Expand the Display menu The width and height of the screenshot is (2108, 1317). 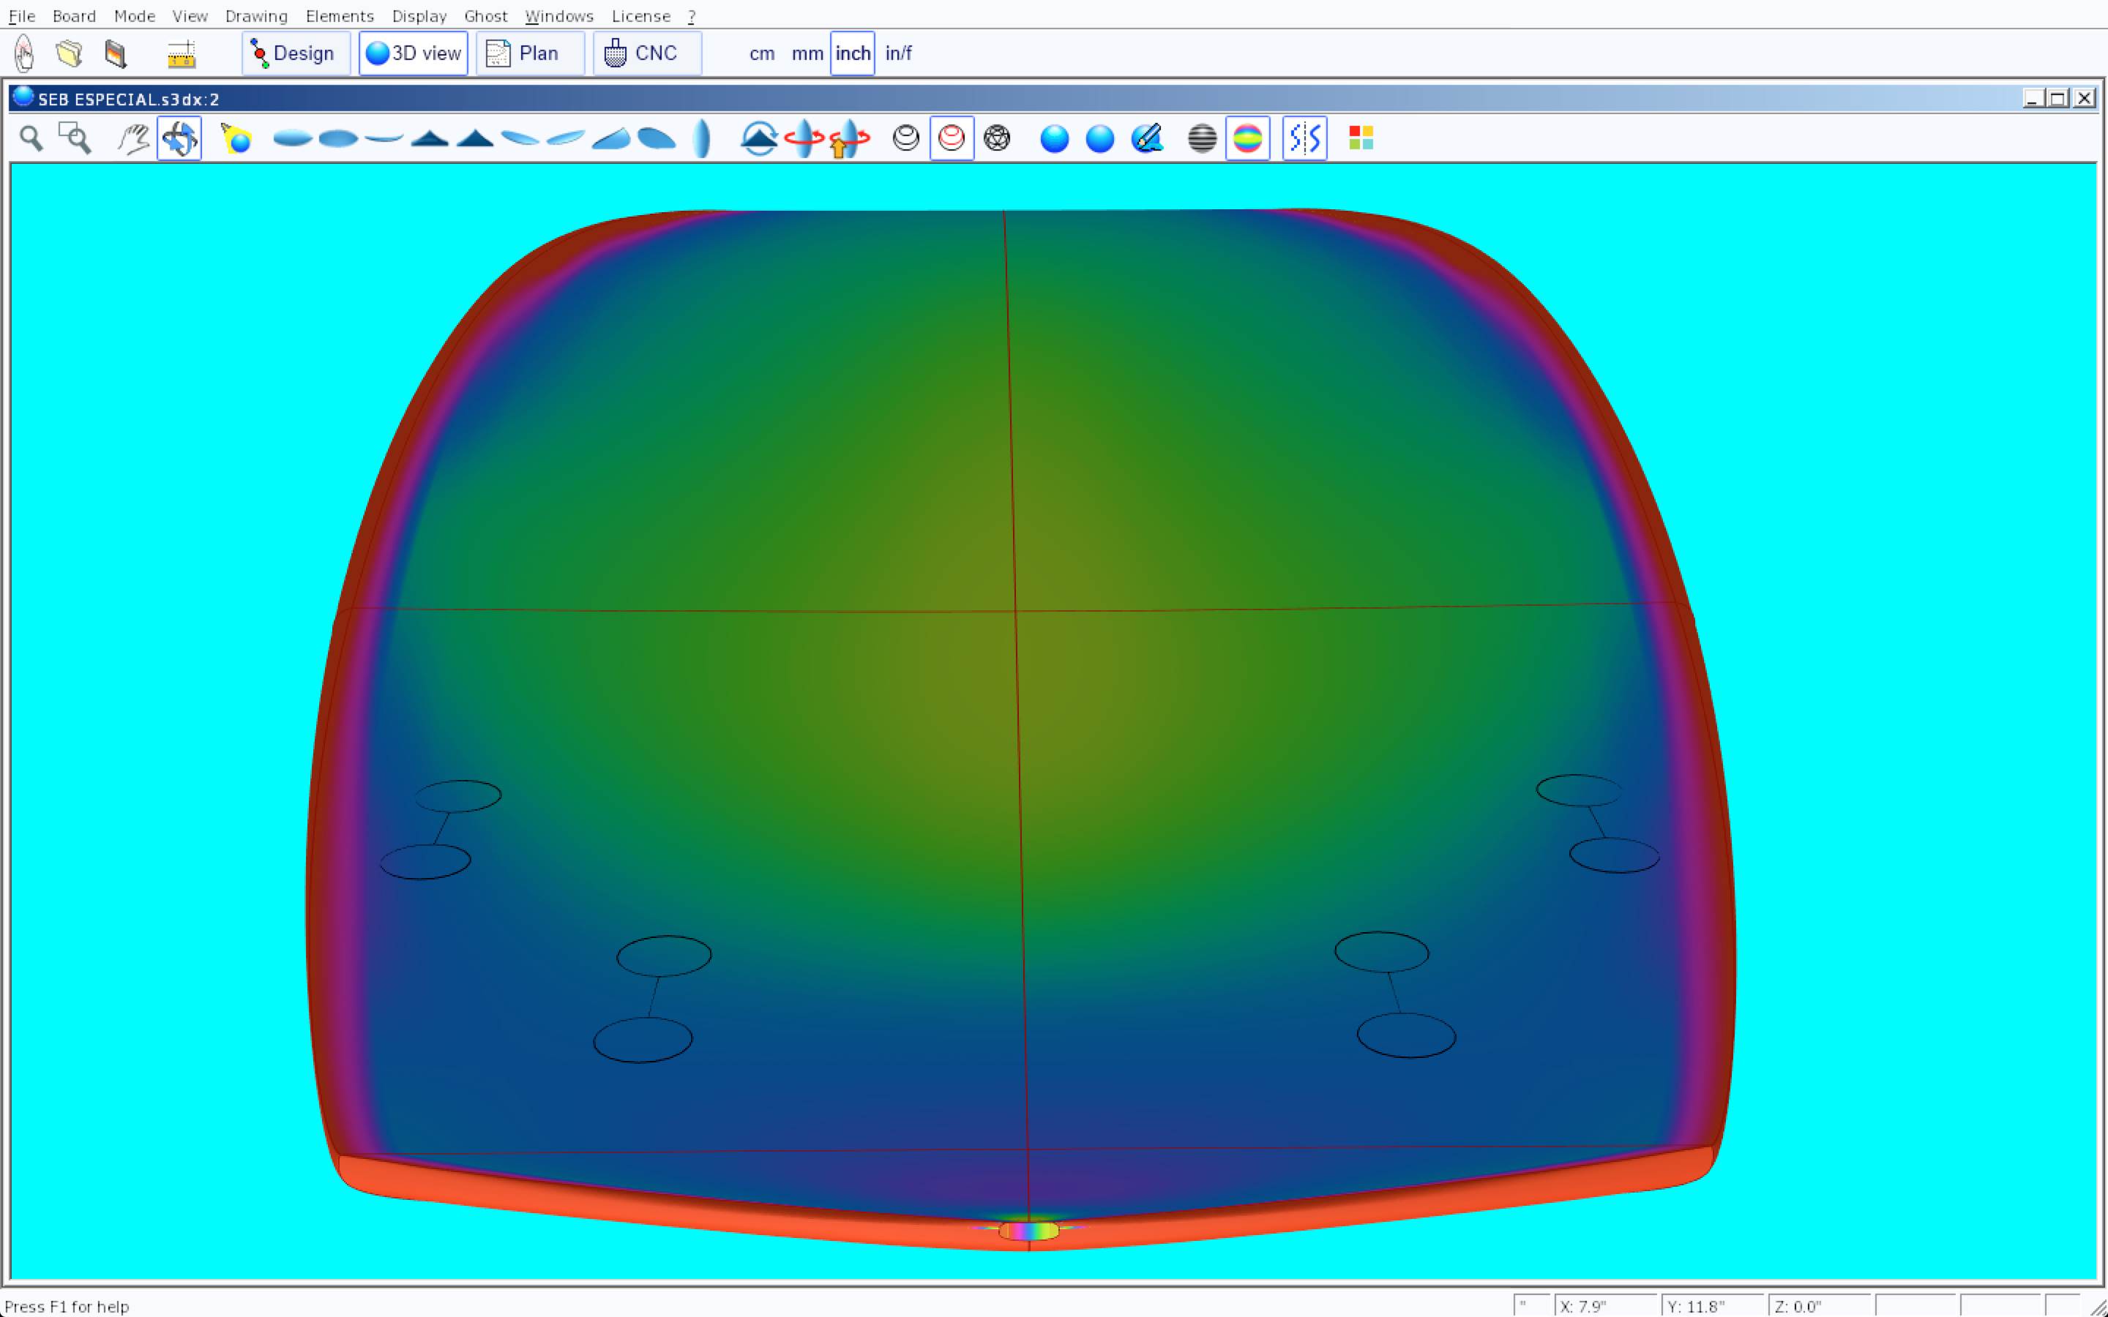point(419,17)
